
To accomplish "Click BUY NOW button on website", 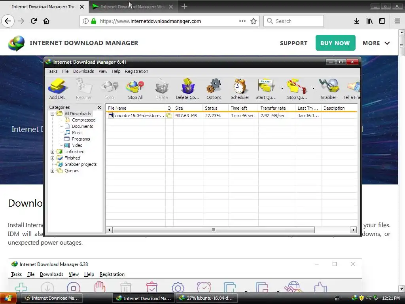I will point(335,43).
